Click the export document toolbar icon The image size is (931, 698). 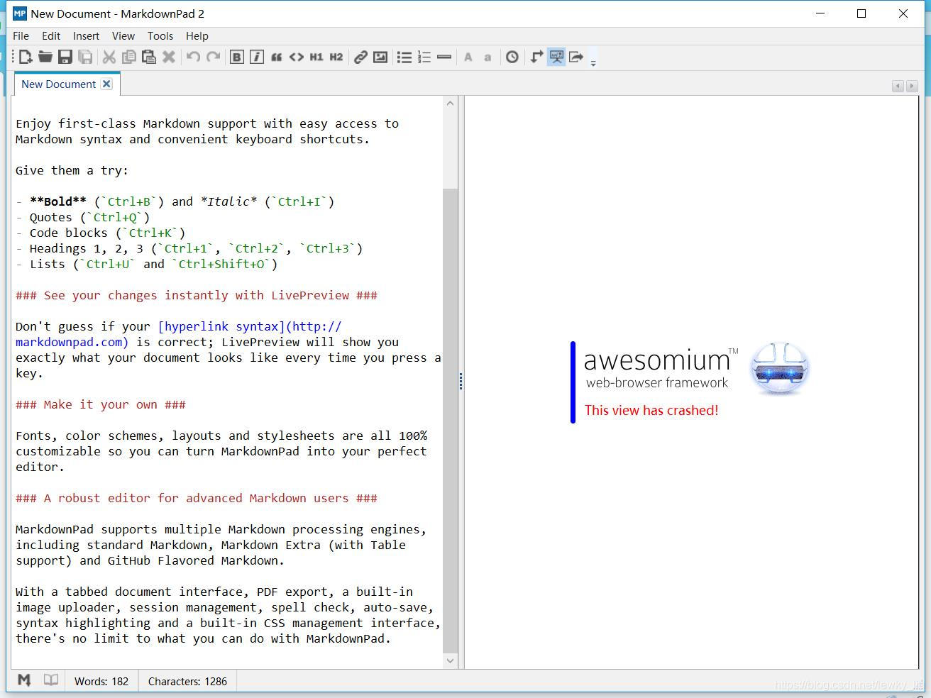point(576,57)
